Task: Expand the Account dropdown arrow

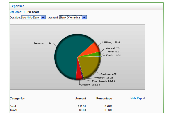Action: (x=84, y=17)
